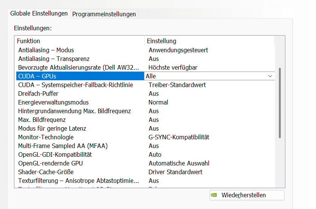The width and height of the screenshot is (316, 209).
Task: Click the Automatische Auswahl setting value
Action: [x=179, y=163]
